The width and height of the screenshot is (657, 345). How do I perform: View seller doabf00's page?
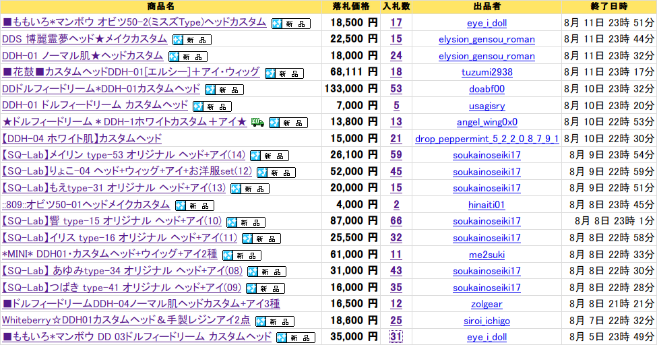pos(487,89)
